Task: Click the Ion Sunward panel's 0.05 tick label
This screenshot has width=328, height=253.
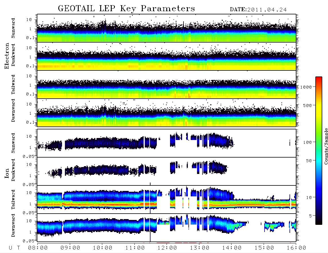Action: point(29,156)
